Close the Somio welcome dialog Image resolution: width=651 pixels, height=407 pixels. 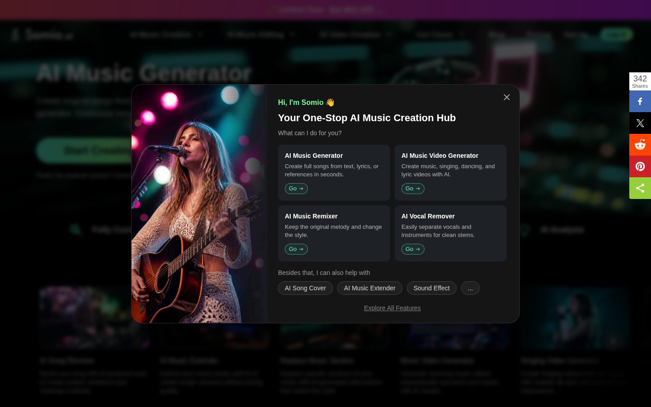coord(507,97)
